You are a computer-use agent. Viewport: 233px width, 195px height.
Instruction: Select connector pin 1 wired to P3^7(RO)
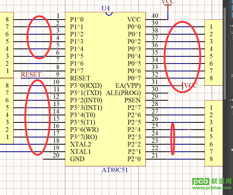coord(7,137)
